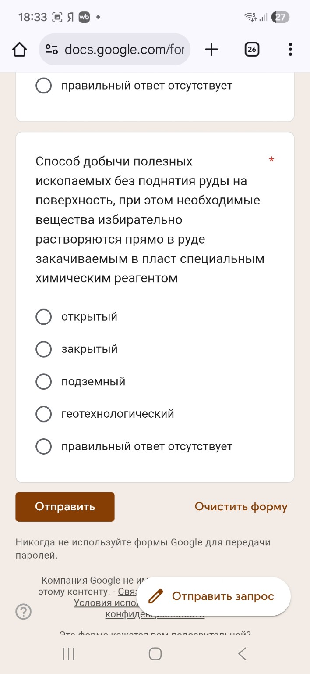Tap the Android back navigation arrow
The height and width of the screenshot is (674, 310).
click(x=242, y=654)
